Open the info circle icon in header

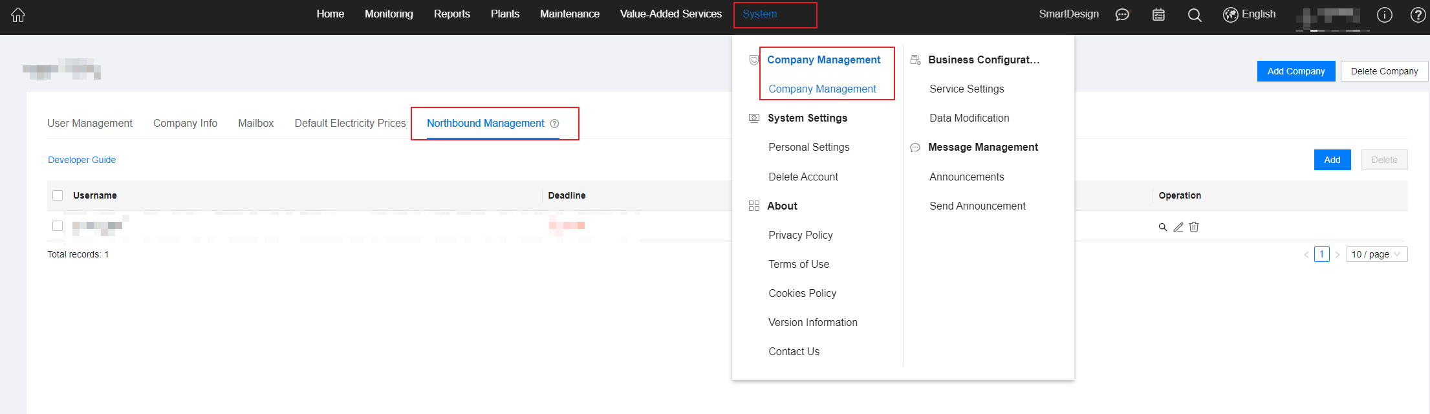tap(1384, 15)
